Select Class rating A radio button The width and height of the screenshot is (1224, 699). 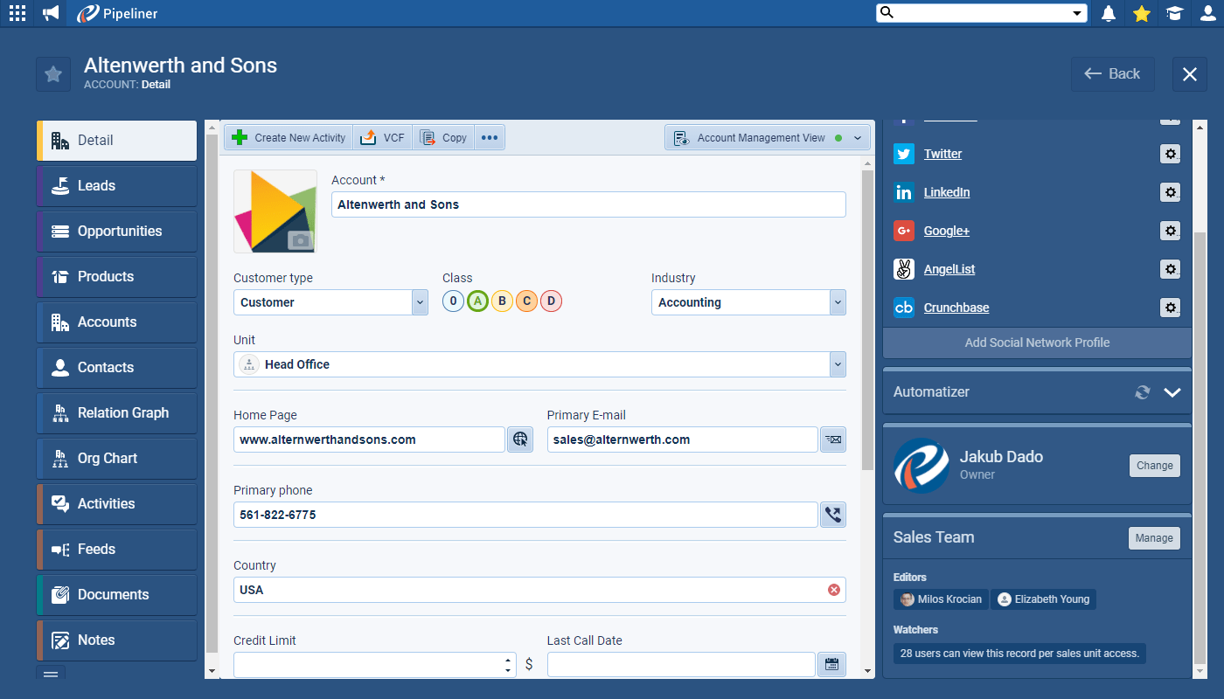(x=477, y=301)
